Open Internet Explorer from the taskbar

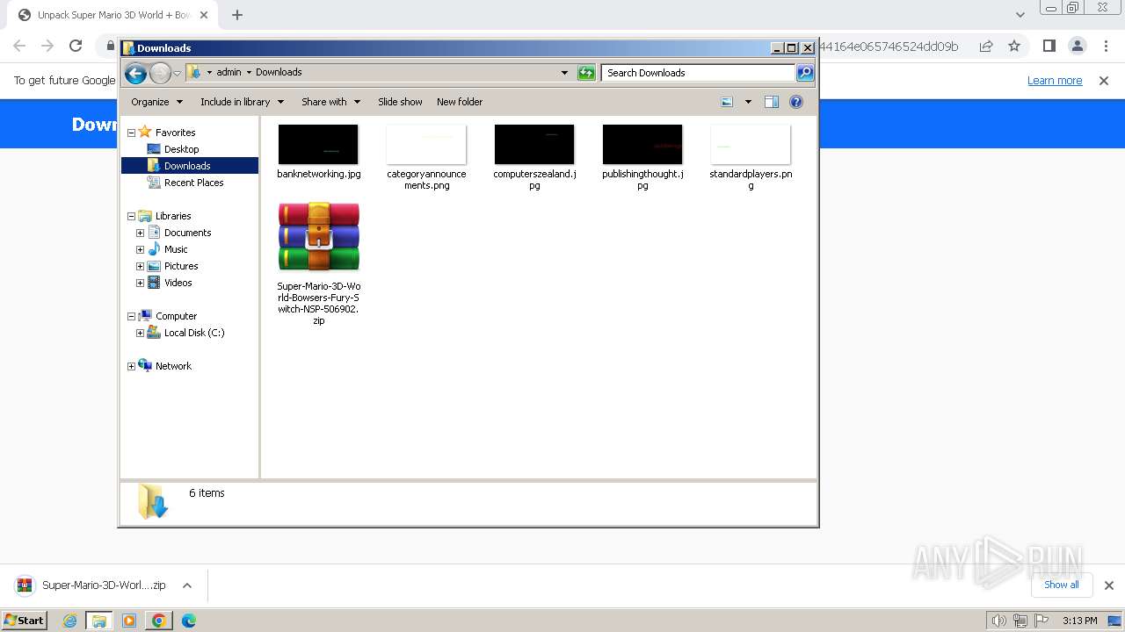click(70, 621)
